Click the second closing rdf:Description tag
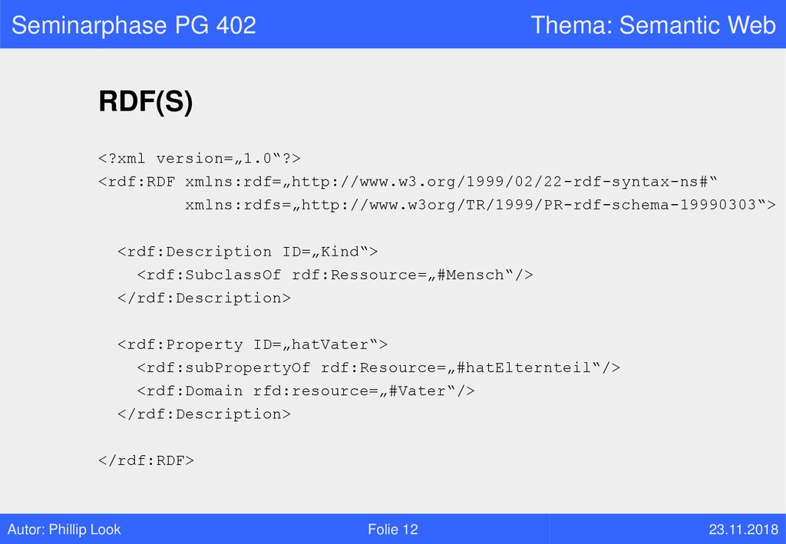 click(x=204, y=414)
